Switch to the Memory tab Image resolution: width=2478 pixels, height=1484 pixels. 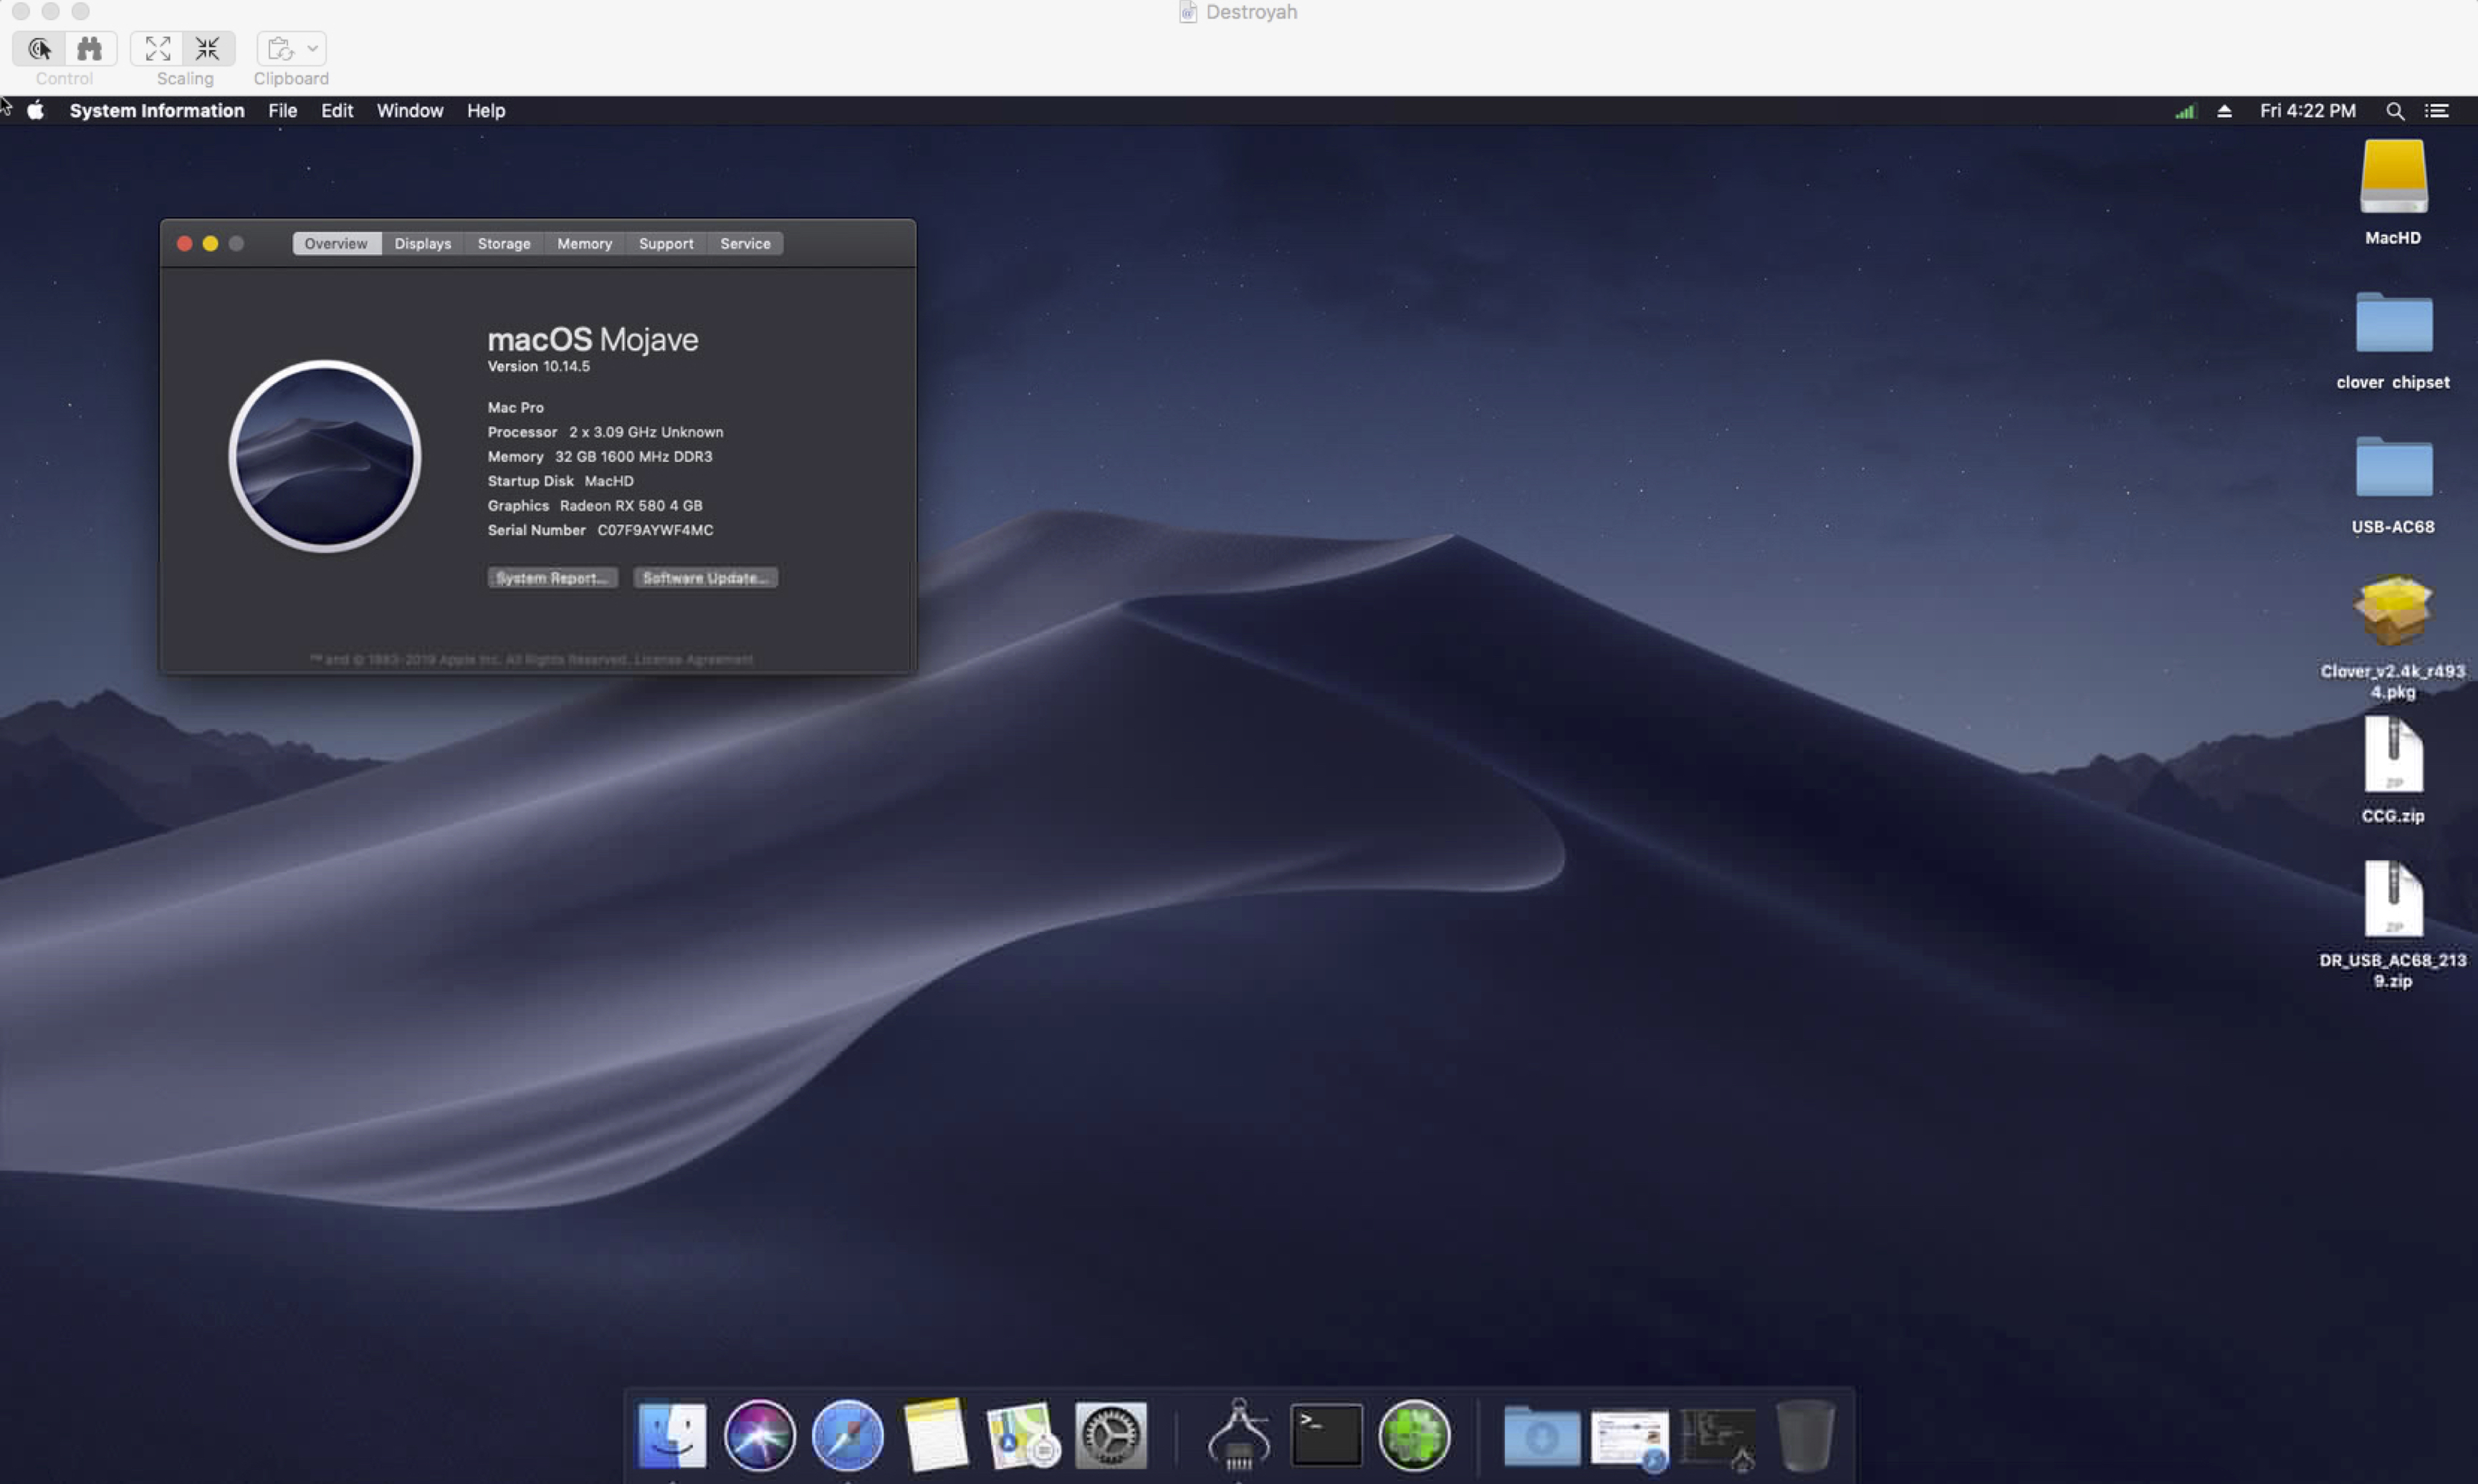pyautogui.click(x=584, y=243)
